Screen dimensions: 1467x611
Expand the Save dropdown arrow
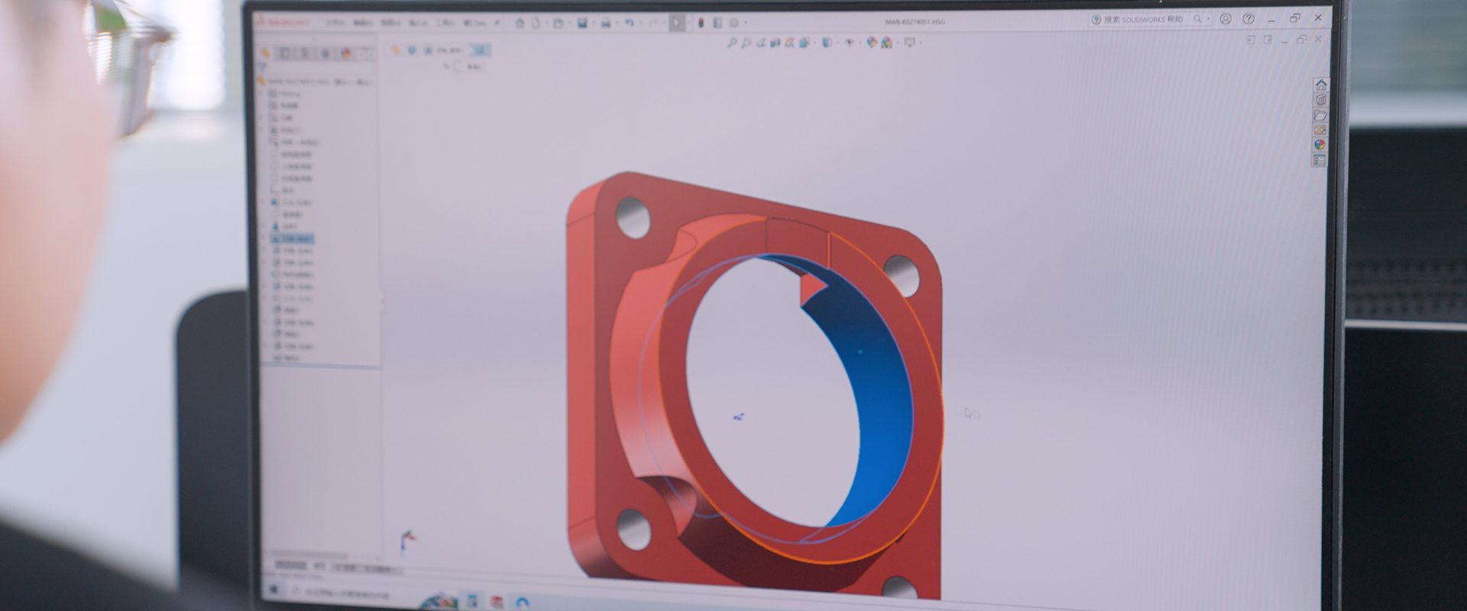(x=594, y=23)
